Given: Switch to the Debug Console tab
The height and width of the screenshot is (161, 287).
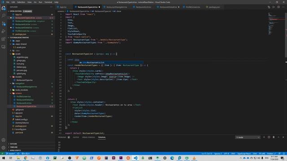Looking at the screenshot, I should [x=88, y=137].
